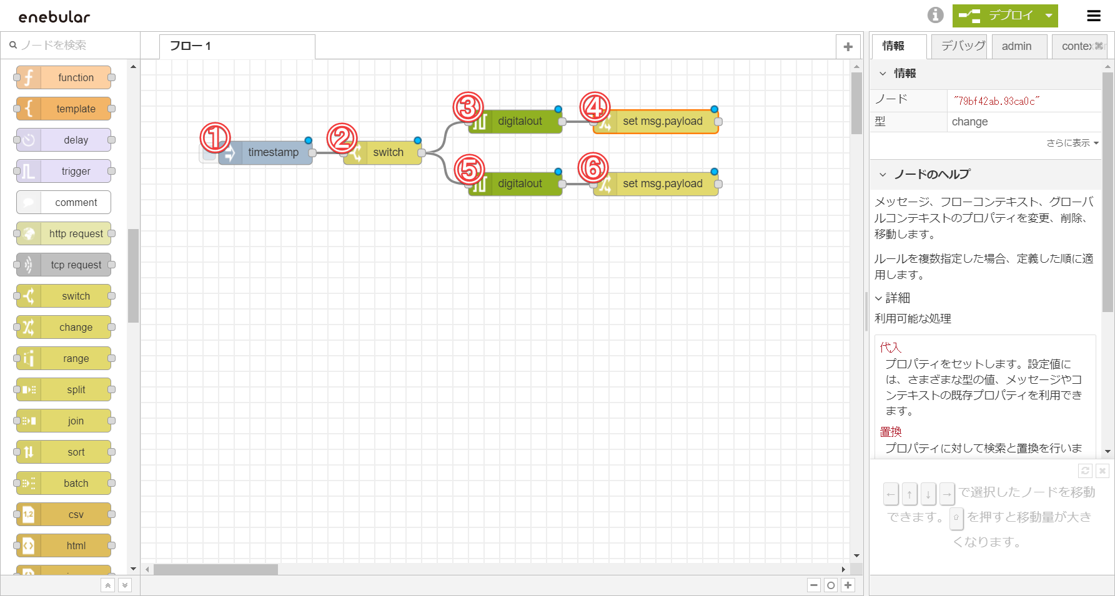Add a new flow tab with the plus button
Viewport: 1115px width, 596px height.
[x=848, y=46]
